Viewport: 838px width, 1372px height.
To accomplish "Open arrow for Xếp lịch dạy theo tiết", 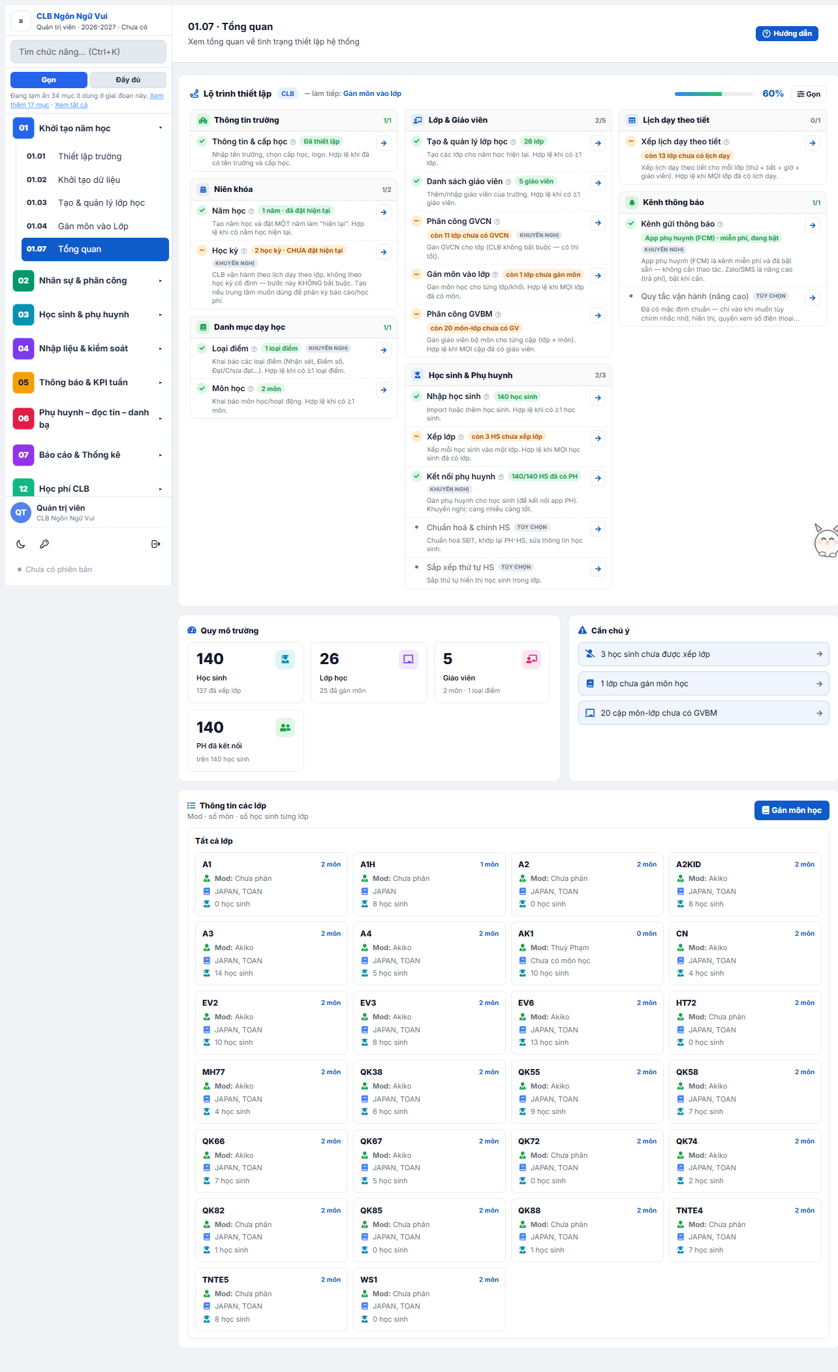I will point(812,143).
